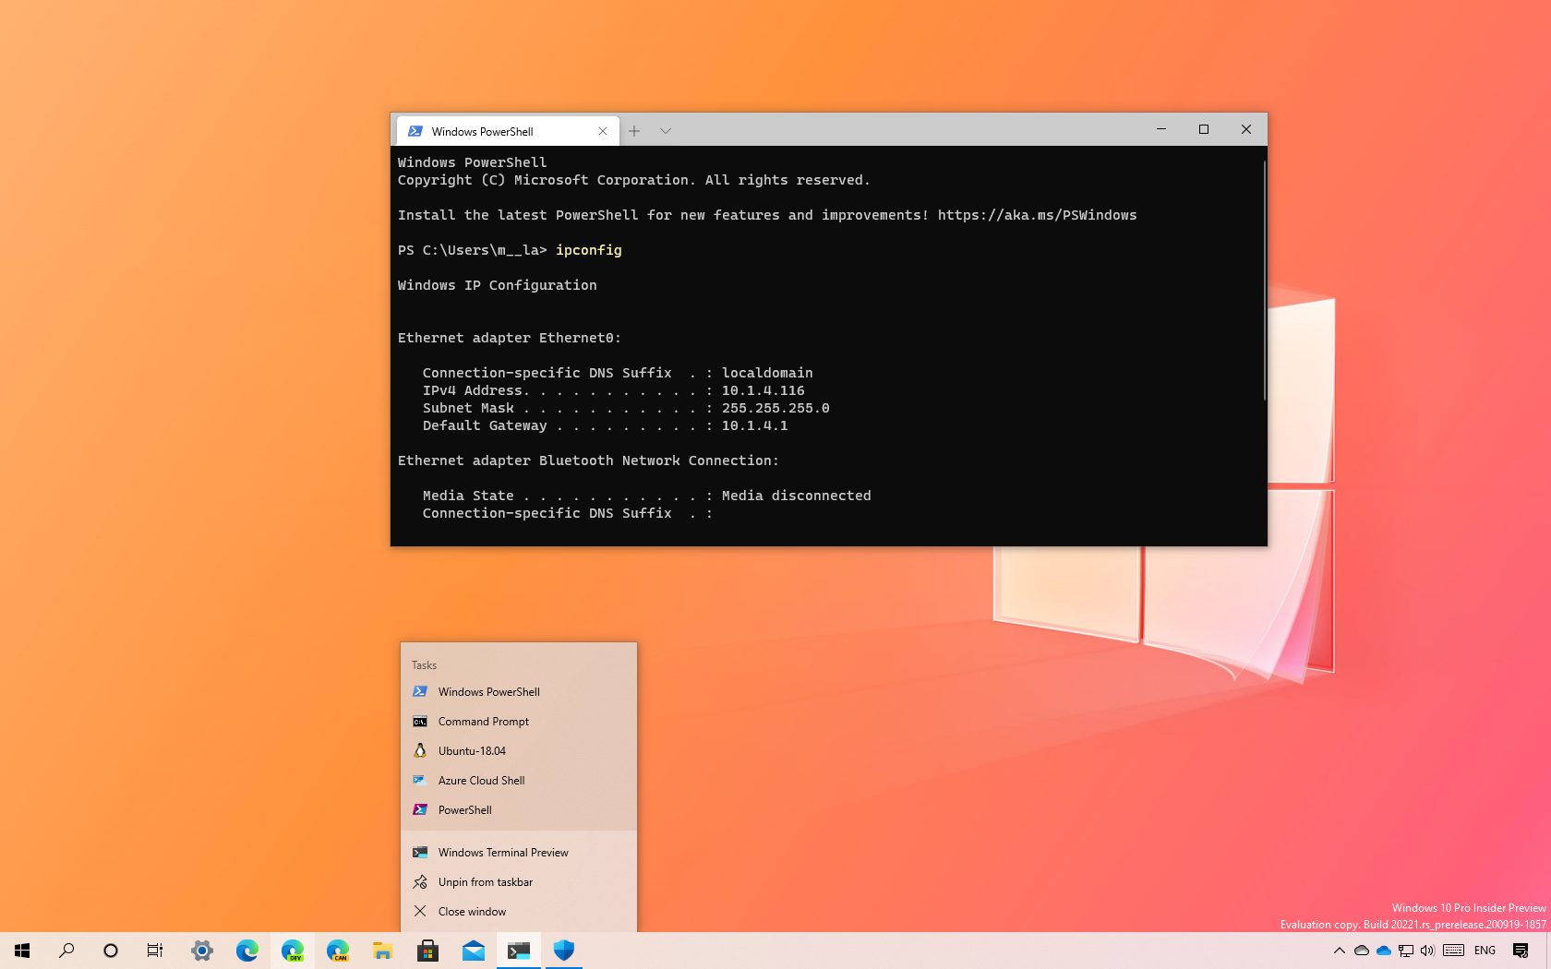This screenshot has height=969, width=1551.
Task: Open the volume control icon
Action: [x=1427, y=951]
